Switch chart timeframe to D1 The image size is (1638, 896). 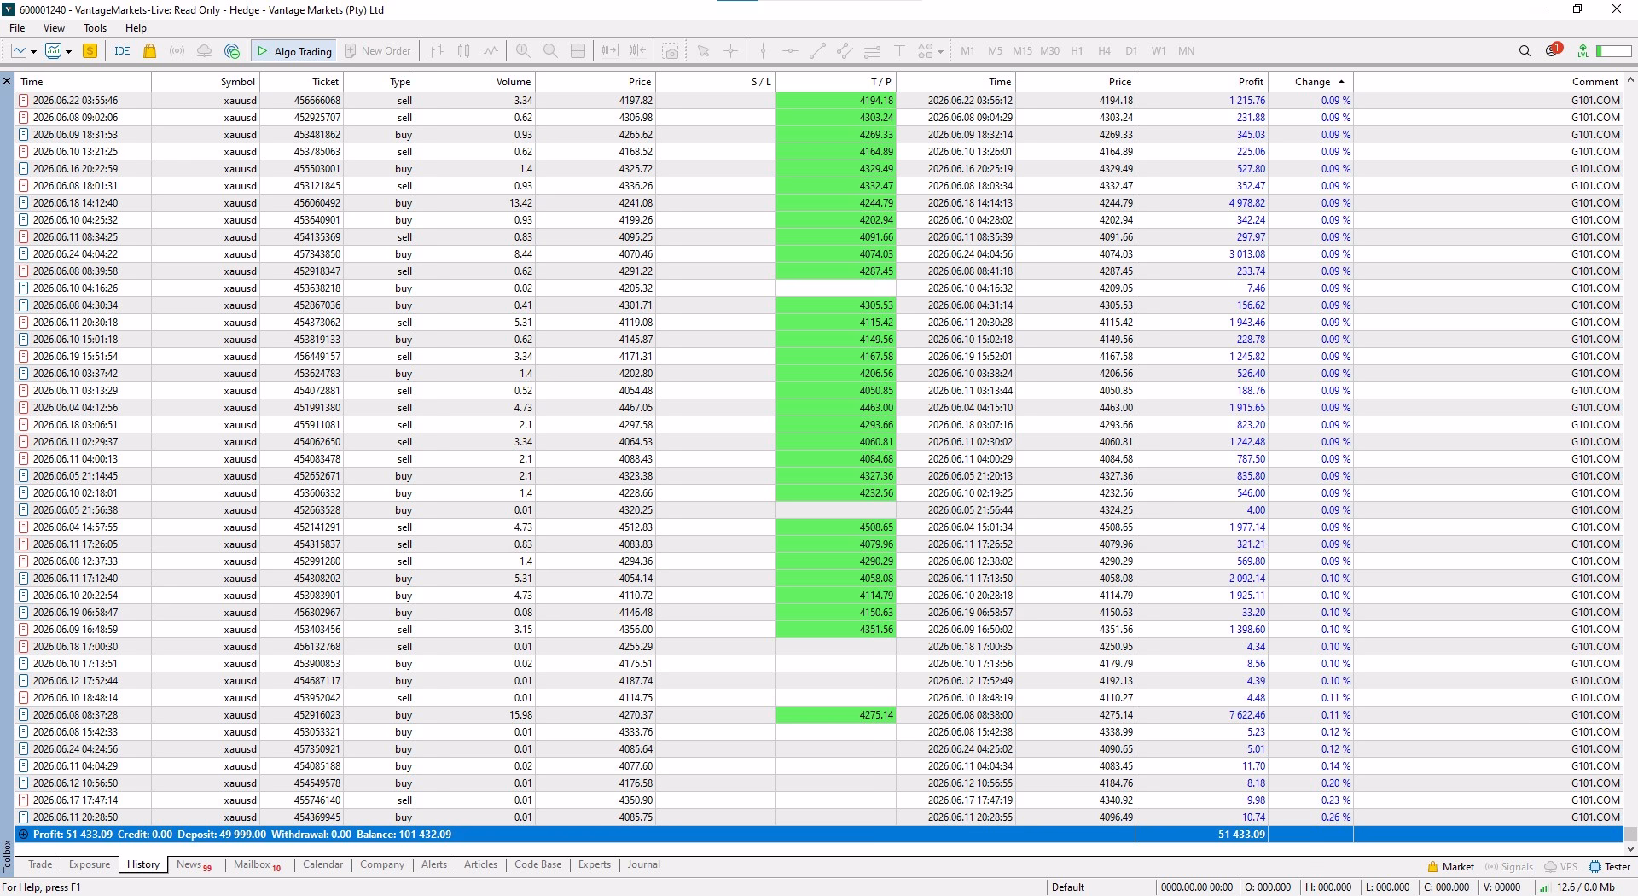point(1131,51)
